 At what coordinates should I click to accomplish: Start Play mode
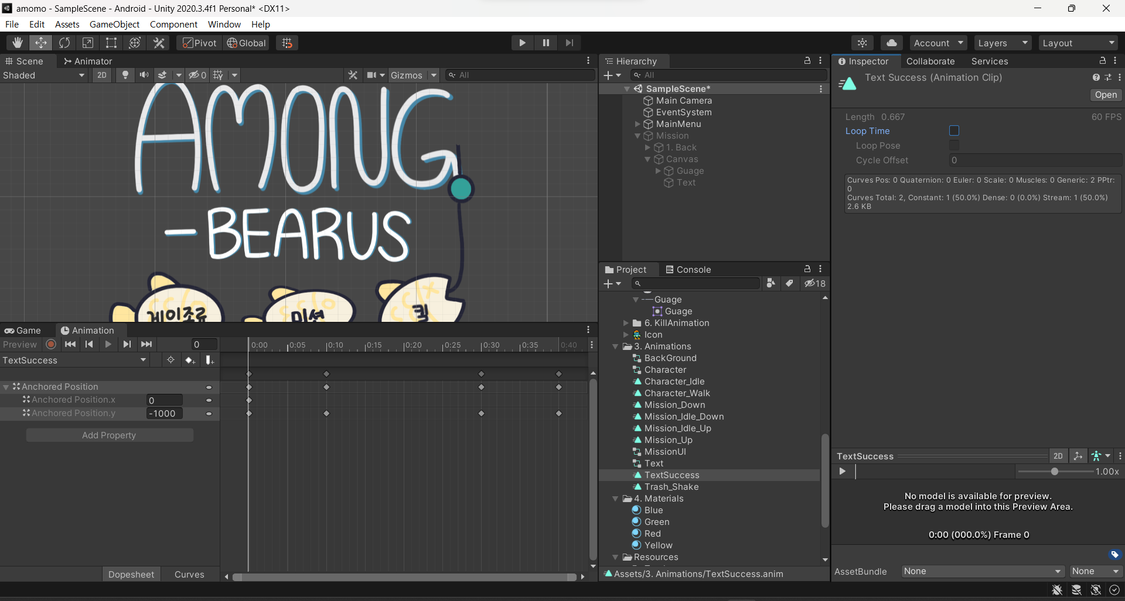[x=522, y=43]
